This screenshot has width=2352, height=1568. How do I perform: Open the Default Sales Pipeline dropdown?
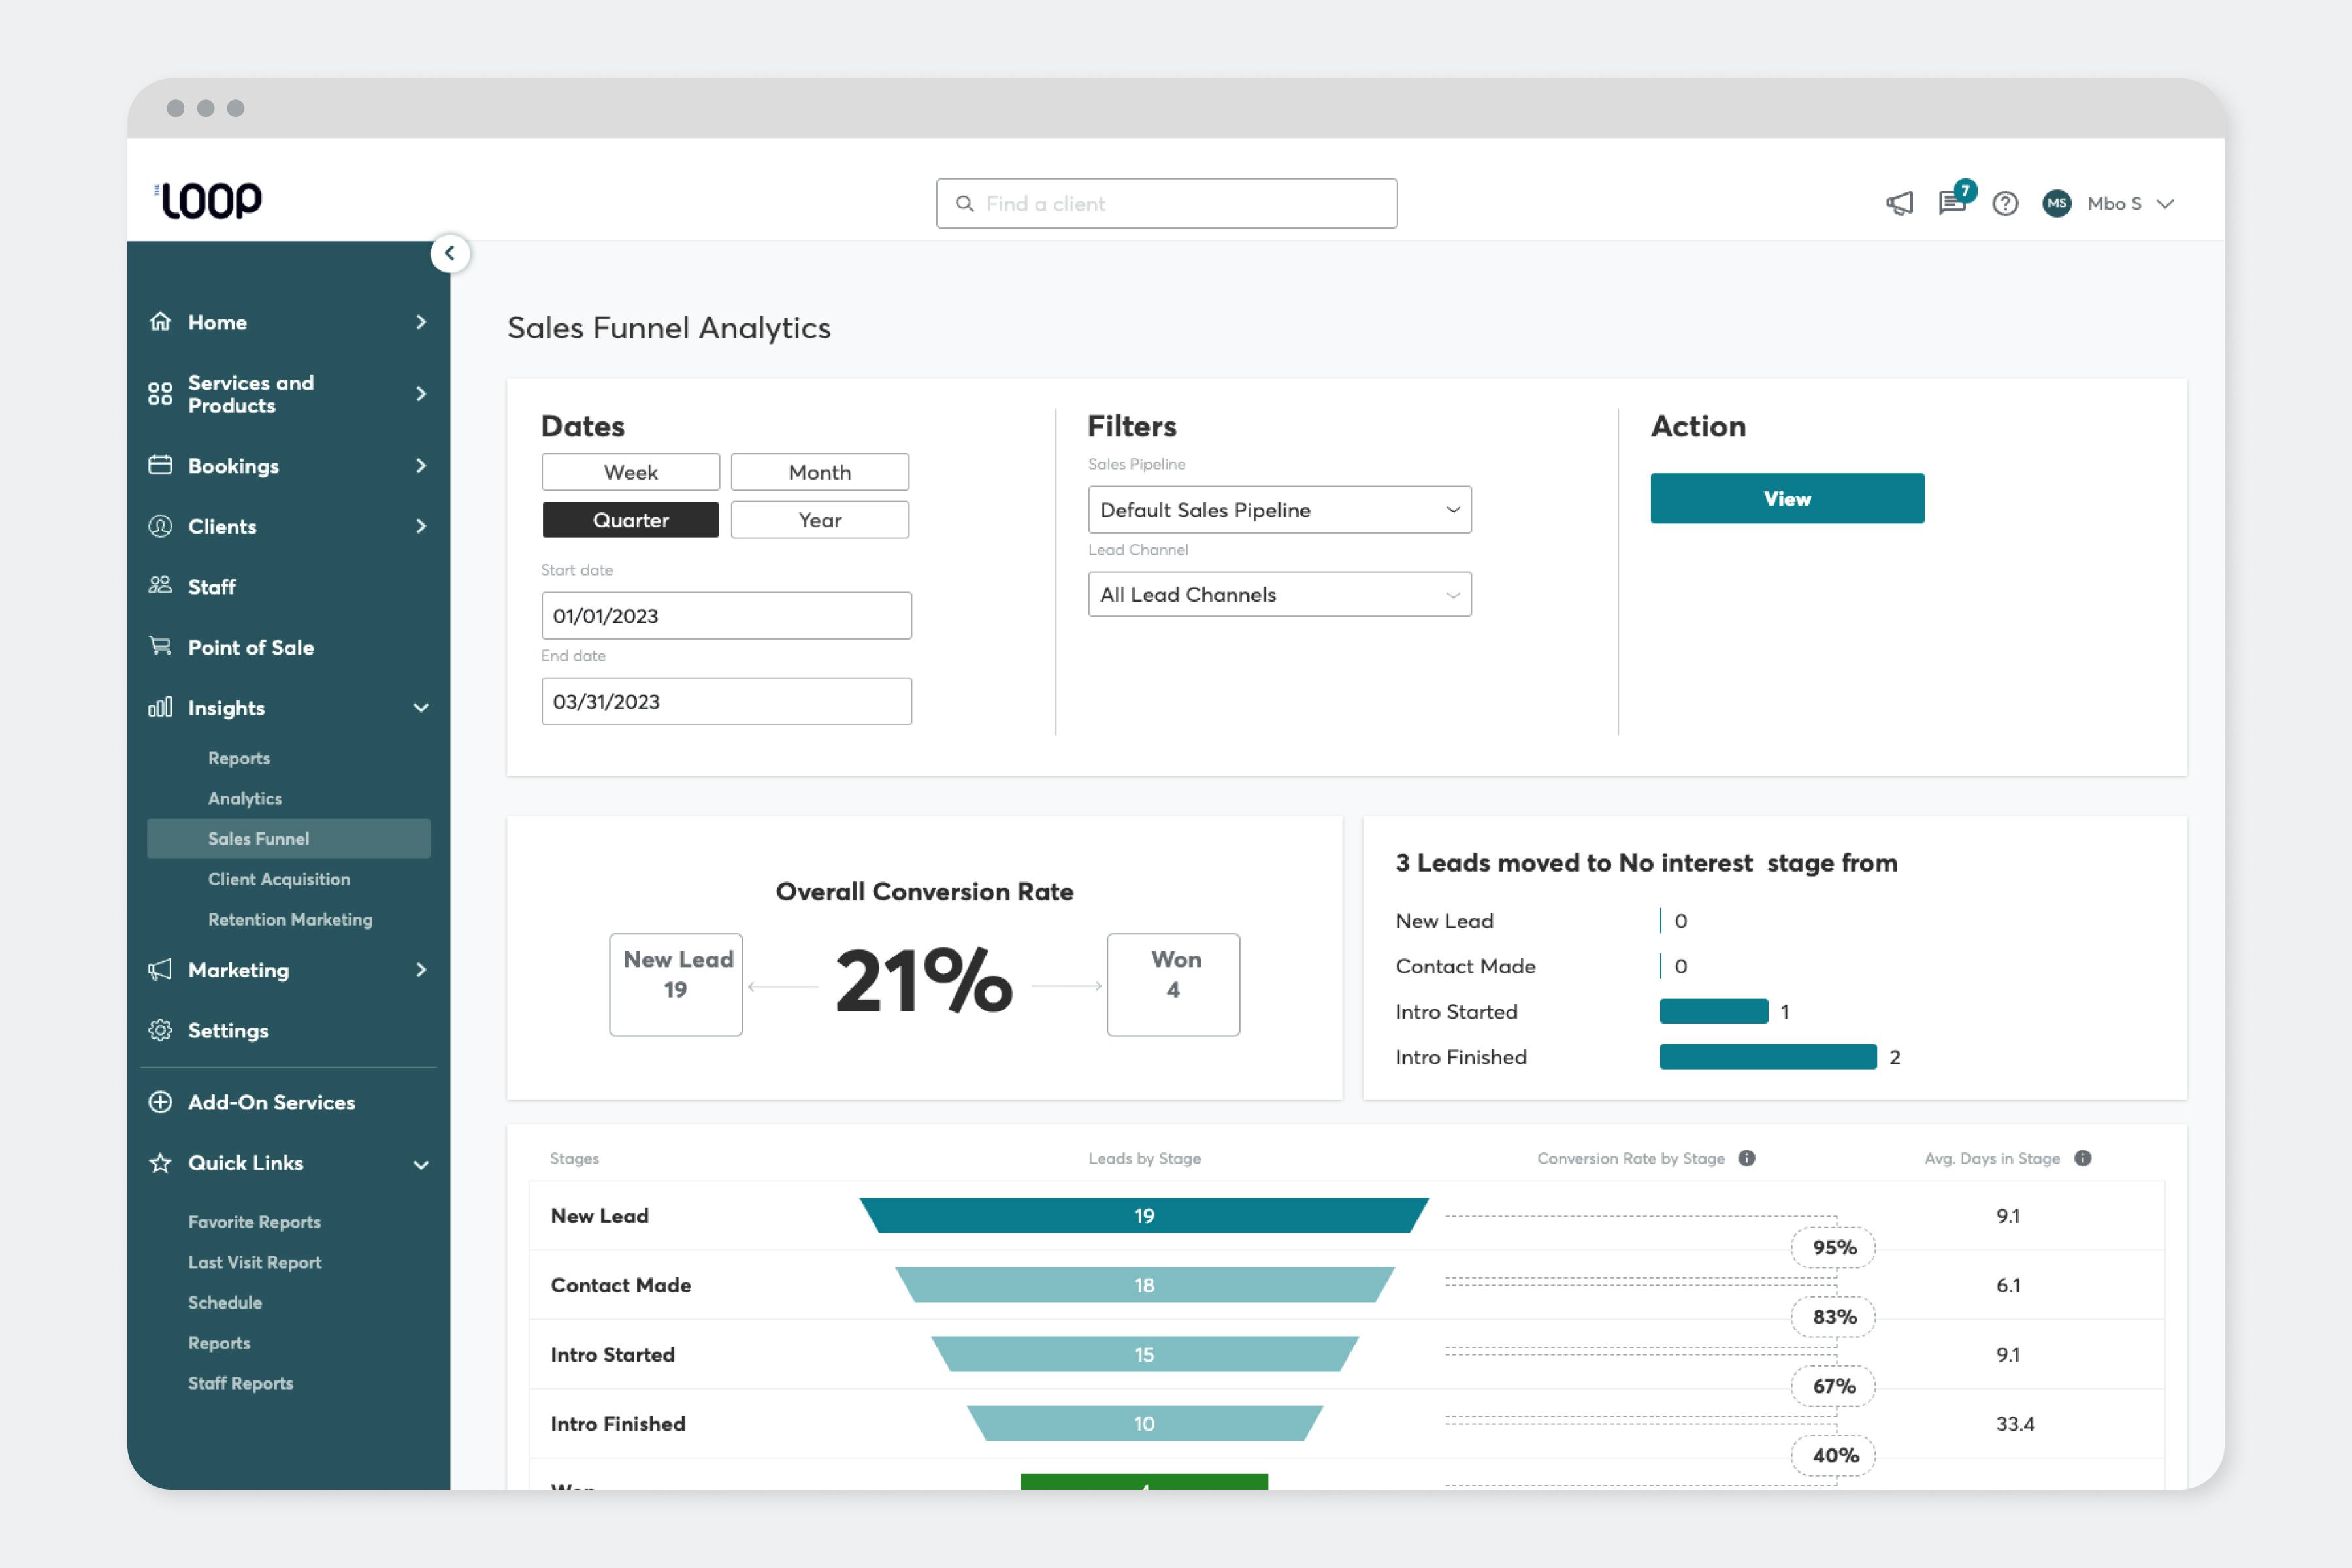pyautogui.click(x=1278, y=510)
